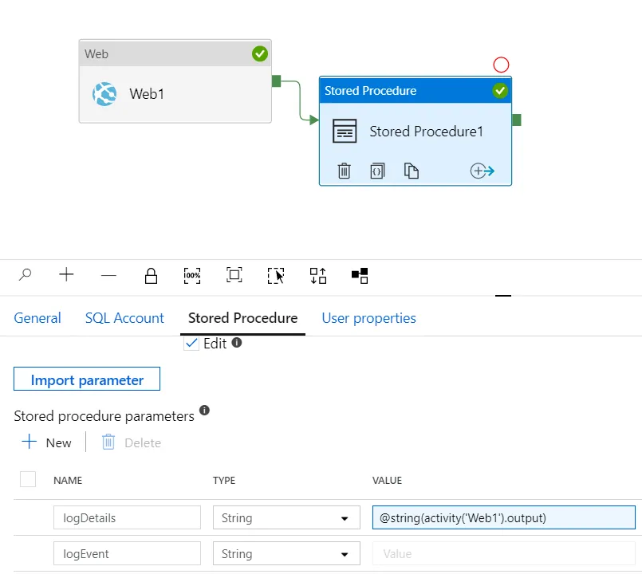This screenshot has height=578, width=642.
Task: Open the SQL Account tab
Action: tap(124, 318)
